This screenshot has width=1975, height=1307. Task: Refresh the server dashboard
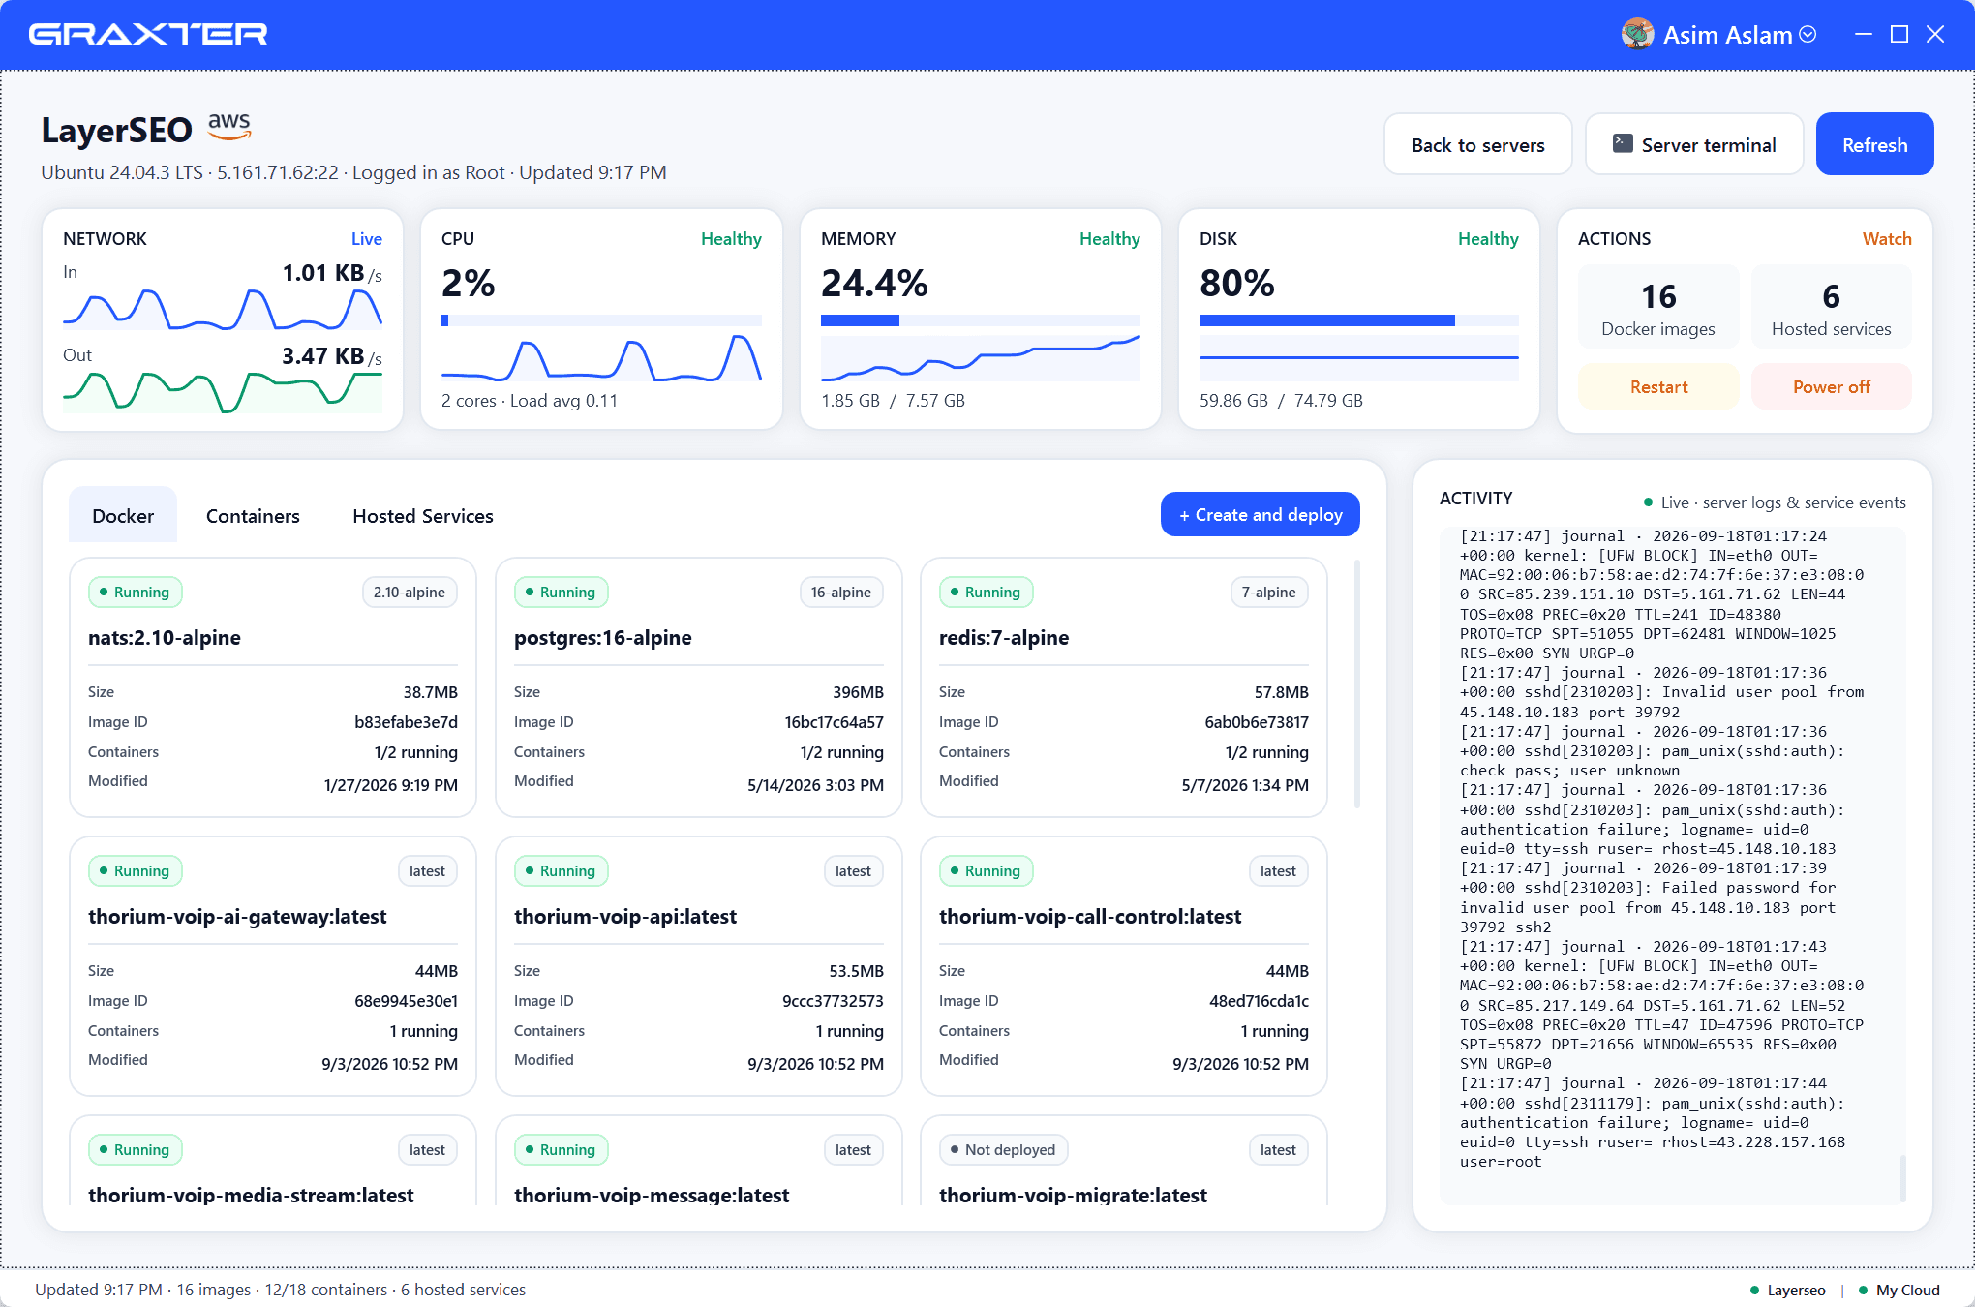coord(1874,144)
